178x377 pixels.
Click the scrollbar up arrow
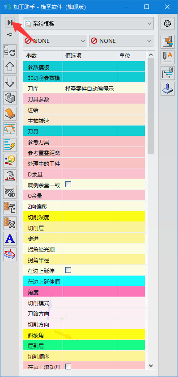tap(151, 54)
